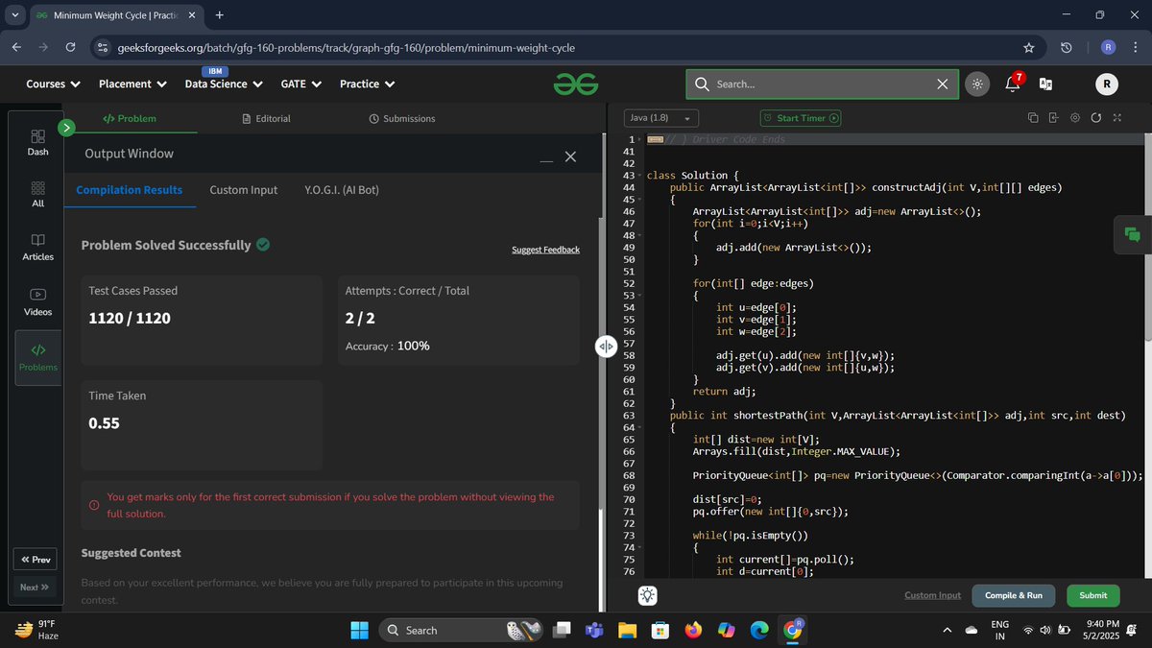Open File Explorer from the taskbar
This screenshot has width=1152, height=648.
(627, 630)
